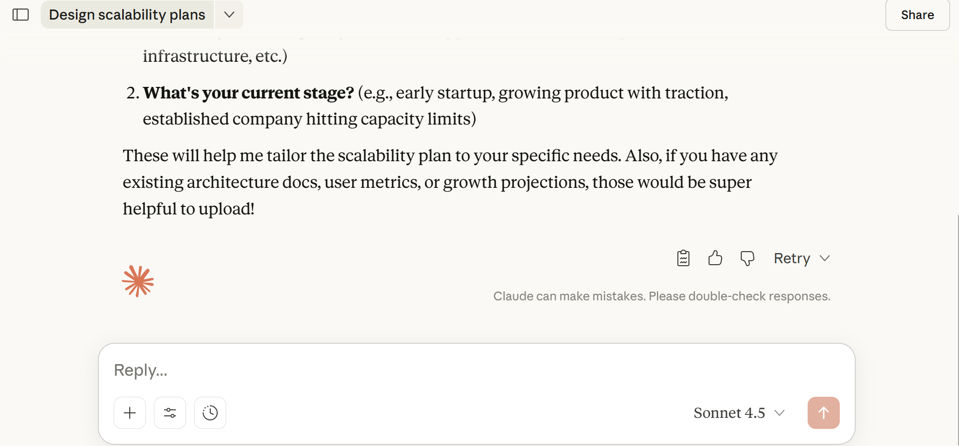Open the search and tools sliders icon

(x=170, y=413)
